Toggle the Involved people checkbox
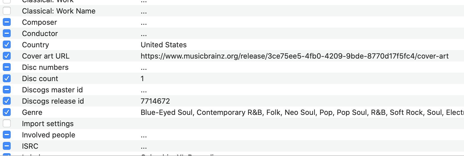464x156 pixels. [7, 135]
